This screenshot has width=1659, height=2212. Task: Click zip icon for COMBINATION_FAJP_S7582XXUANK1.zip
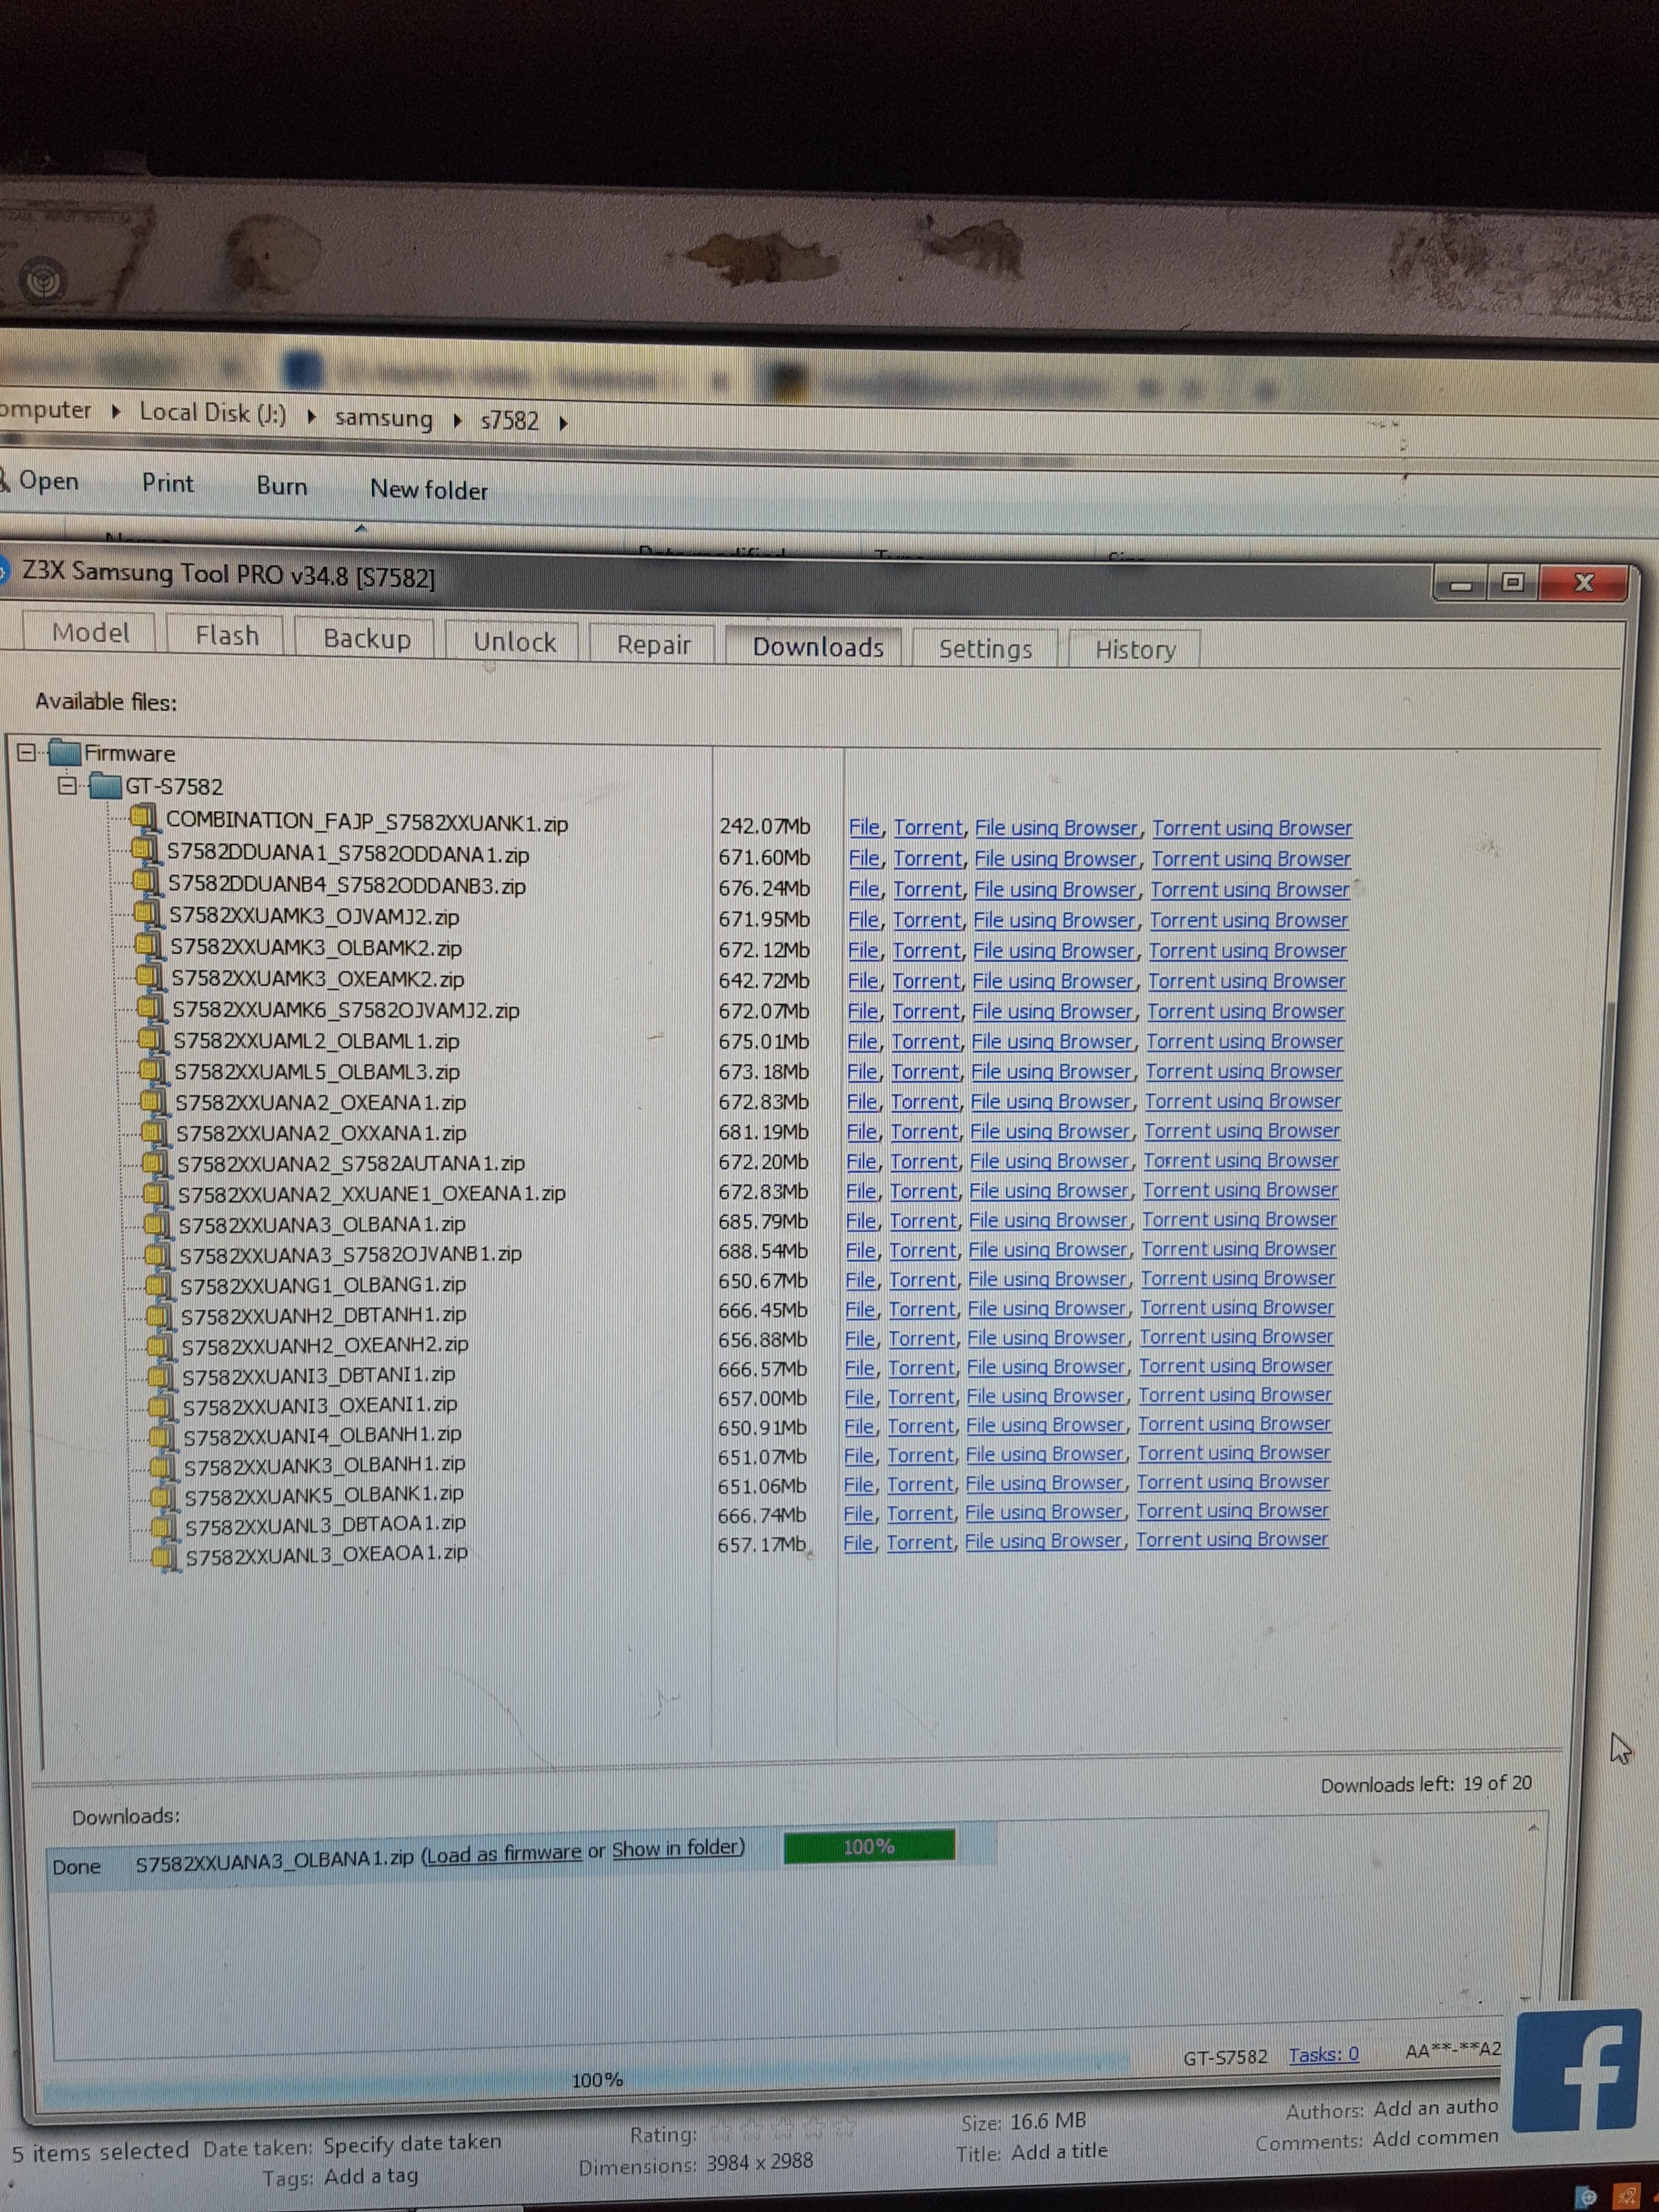145,819
